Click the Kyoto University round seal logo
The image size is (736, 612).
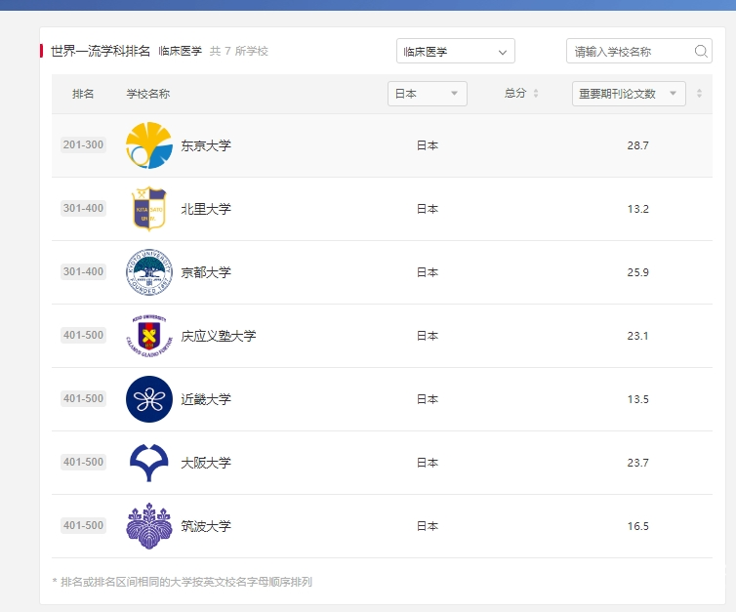pyautogui.click(x=149, y=272)
